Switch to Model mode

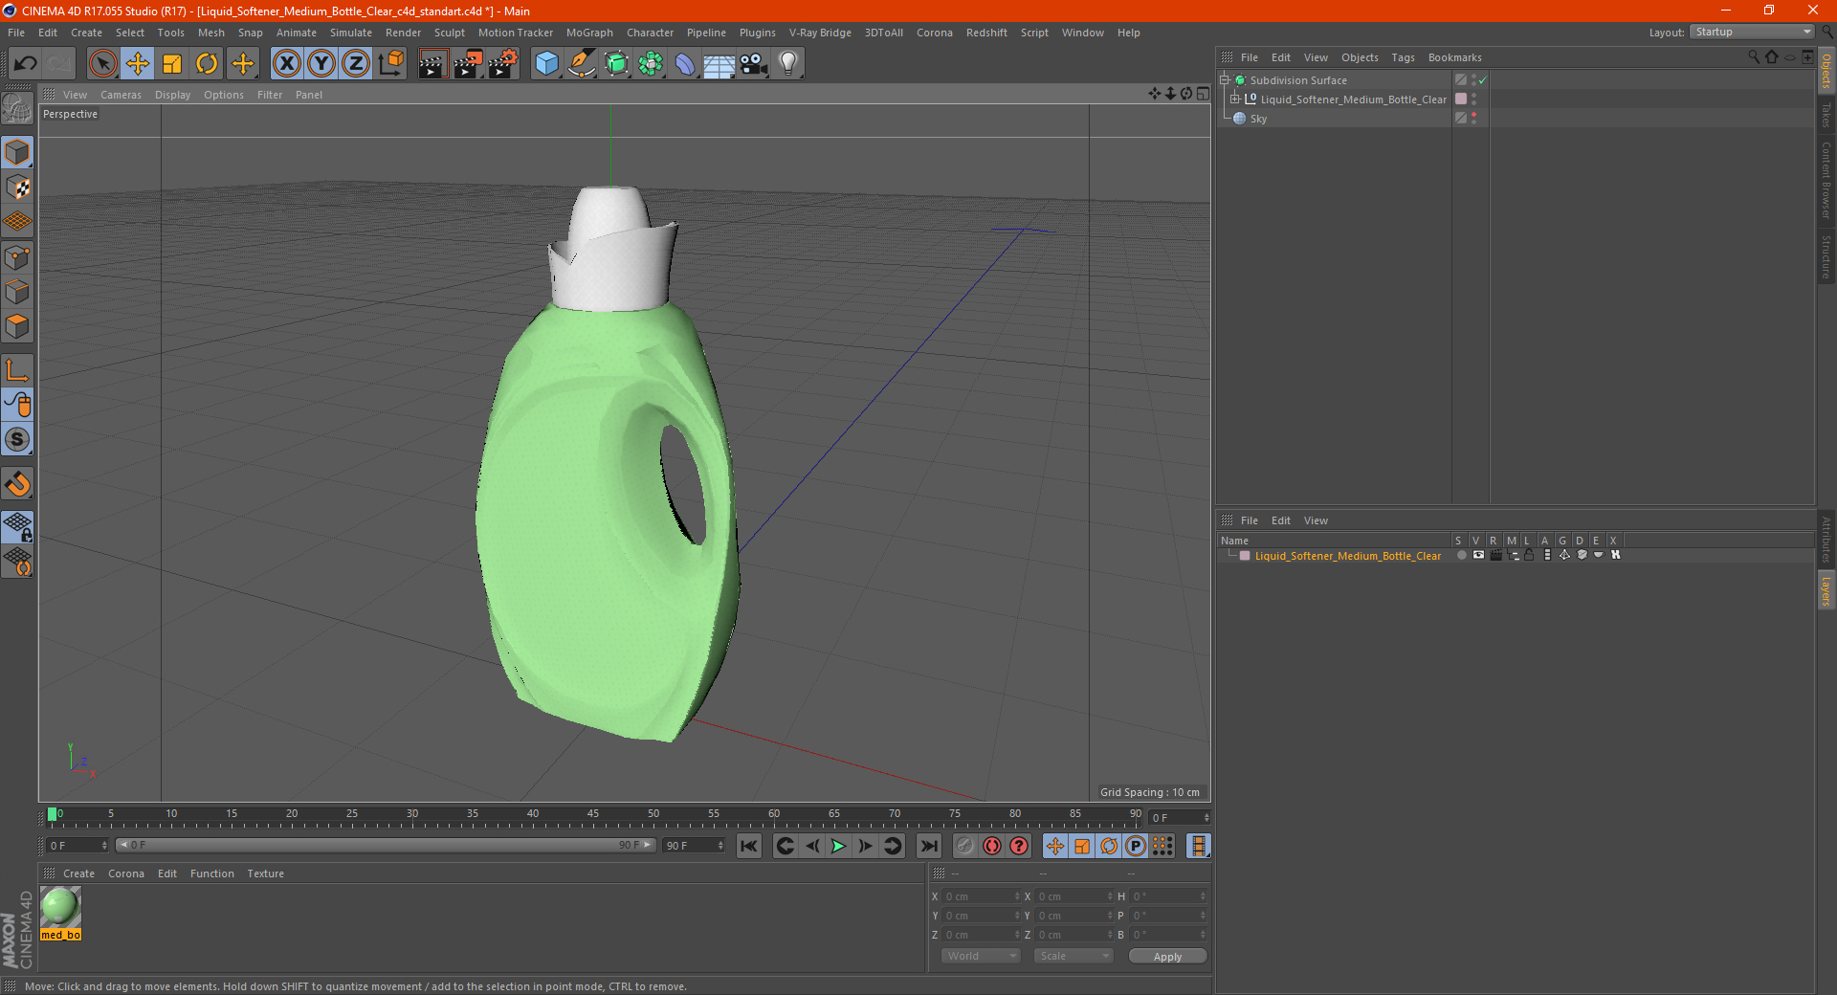coord(17,153)
